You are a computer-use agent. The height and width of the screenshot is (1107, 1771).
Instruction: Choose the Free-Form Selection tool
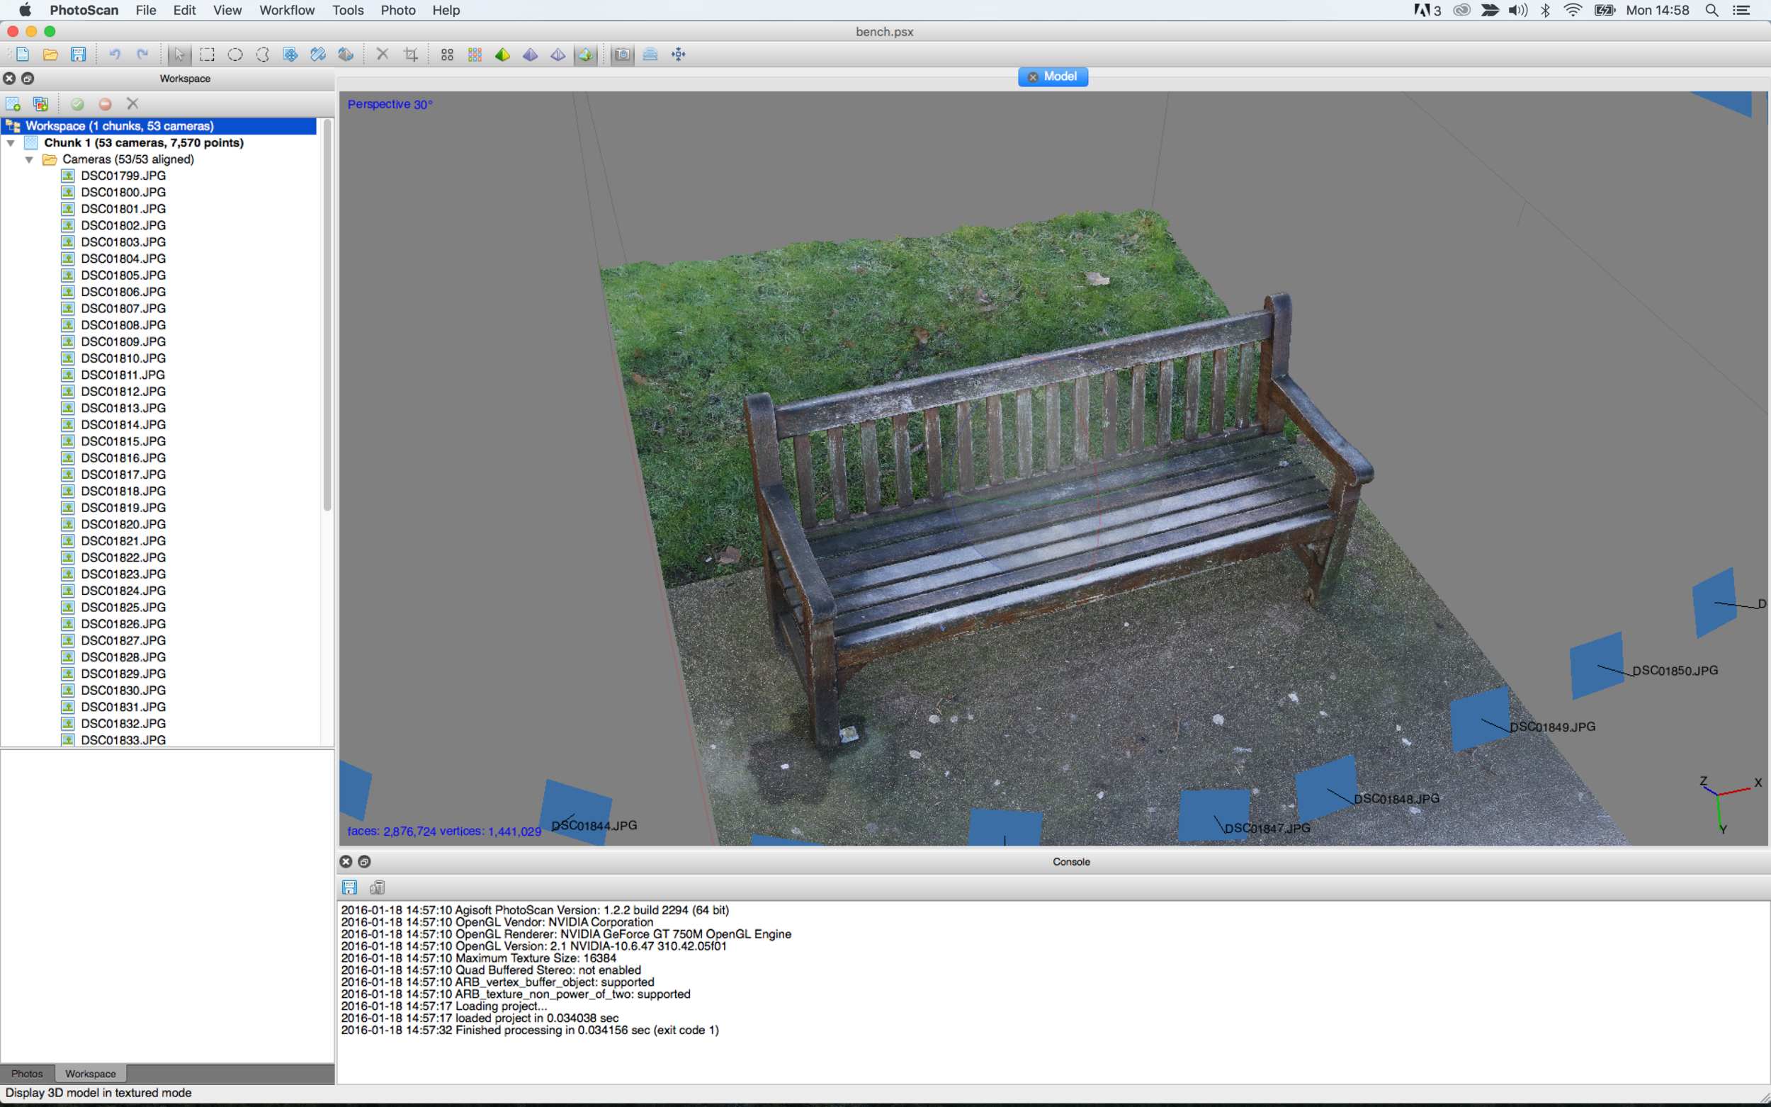[x=263, y=54]
